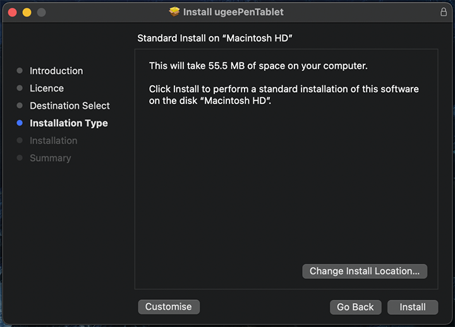Minimize the installer window
This screenshot has width=455, height=327.
pyautogui.click(x=27, y=13)
